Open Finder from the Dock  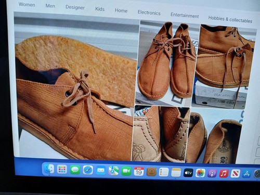tap(49, 168)
